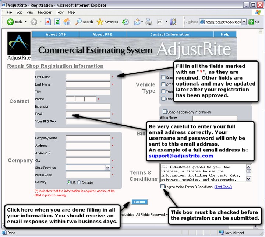Open the History clock icon
This screenshot has width=265, height=237.
126,22
